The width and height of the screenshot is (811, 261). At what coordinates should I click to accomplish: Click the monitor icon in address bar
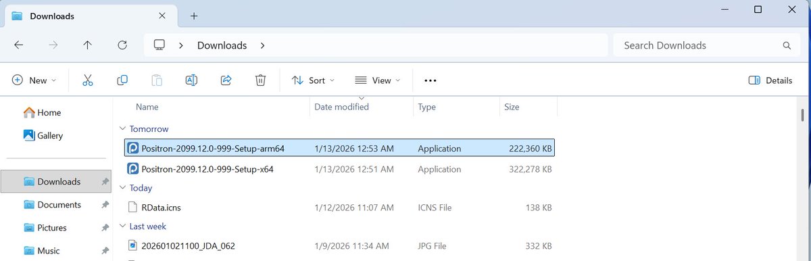pos(159,45)
